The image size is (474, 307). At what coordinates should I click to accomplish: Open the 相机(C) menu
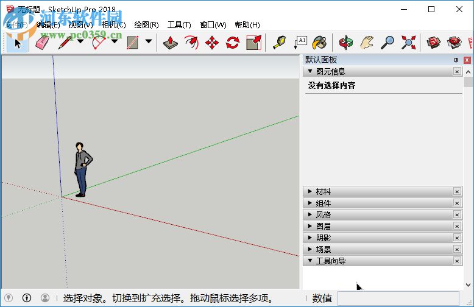tap(114, 25)
